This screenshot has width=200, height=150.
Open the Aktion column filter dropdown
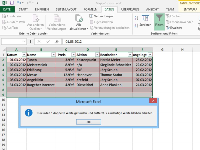pos(97,55)
